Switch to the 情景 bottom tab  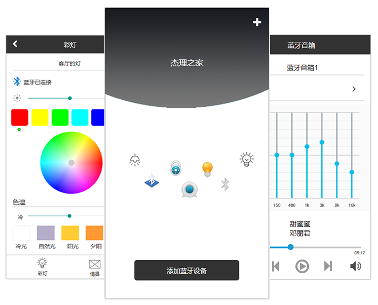[95, 267]
